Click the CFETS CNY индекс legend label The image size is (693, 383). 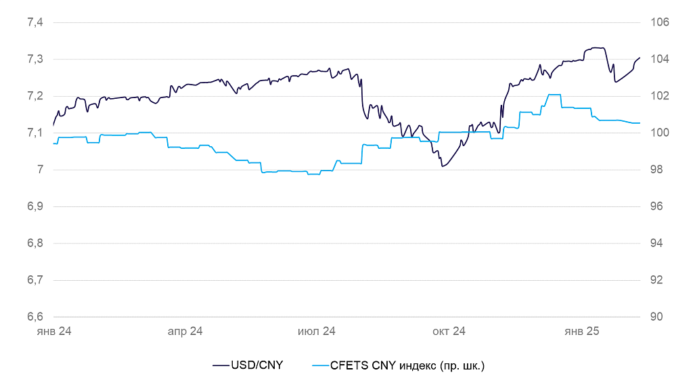pos(407,365)
